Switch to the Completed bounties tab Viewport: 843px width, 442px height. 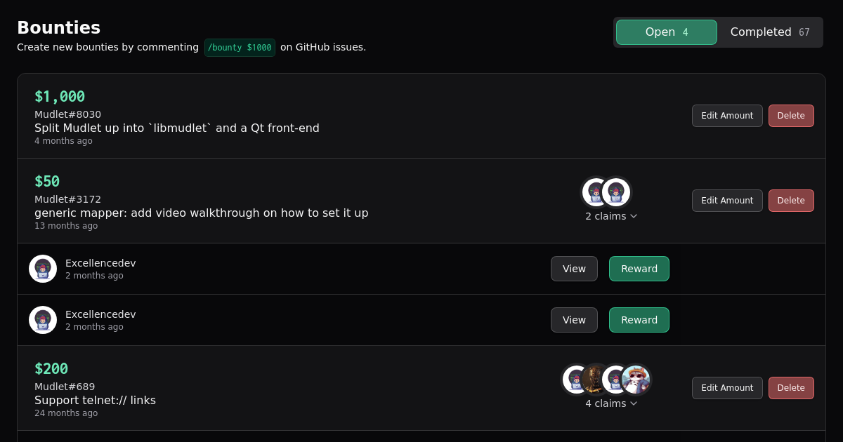point(769,32)
